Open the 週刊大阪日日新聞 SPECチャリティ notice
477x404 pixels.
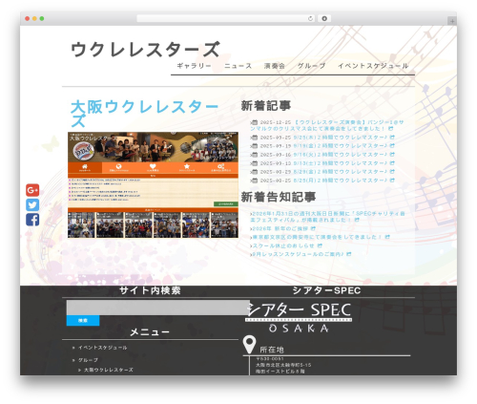point(328,217)
